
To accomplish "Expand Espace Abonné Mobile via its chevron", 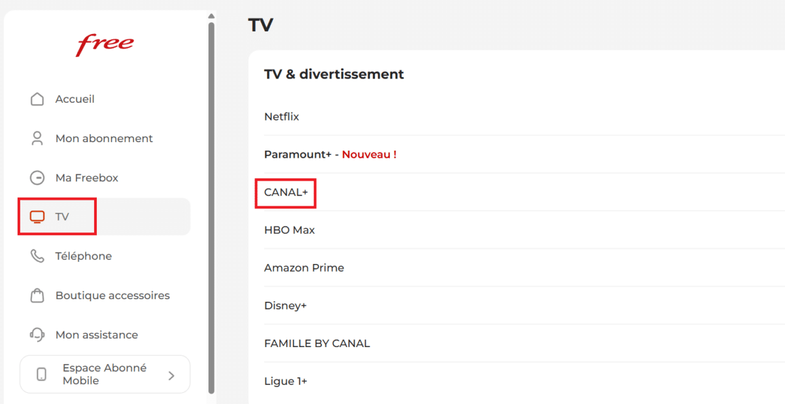I will [171, 374].
